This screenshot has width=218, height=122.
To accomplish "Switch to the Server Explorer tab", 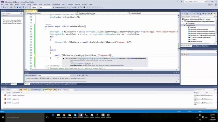I will tap(5, 84).
